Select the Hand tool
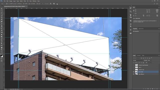 1,47
